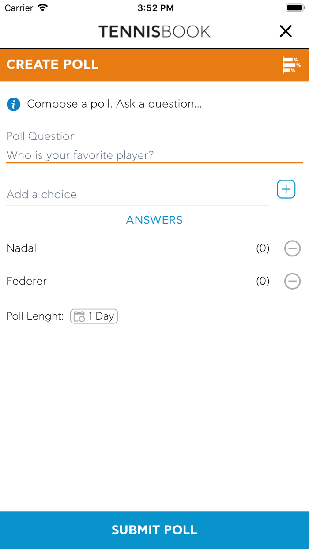The width and height of the screenshot is (309, 549).
Task: Tap the add-choice plus toggle button
Action: 286,189
